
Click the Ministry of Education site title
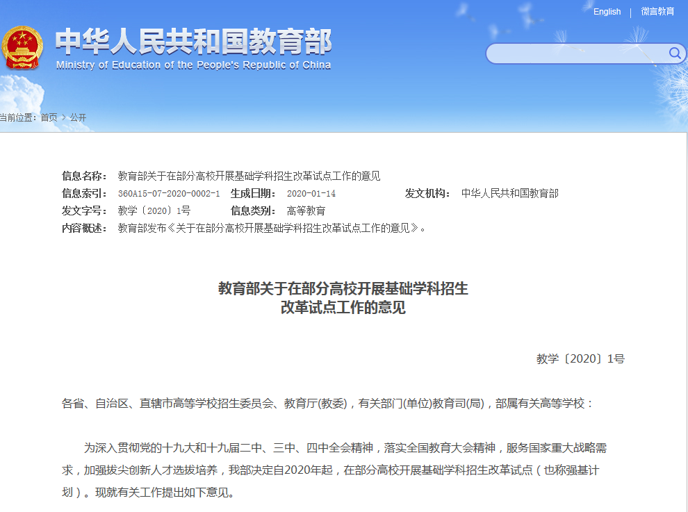pos(193,48)
